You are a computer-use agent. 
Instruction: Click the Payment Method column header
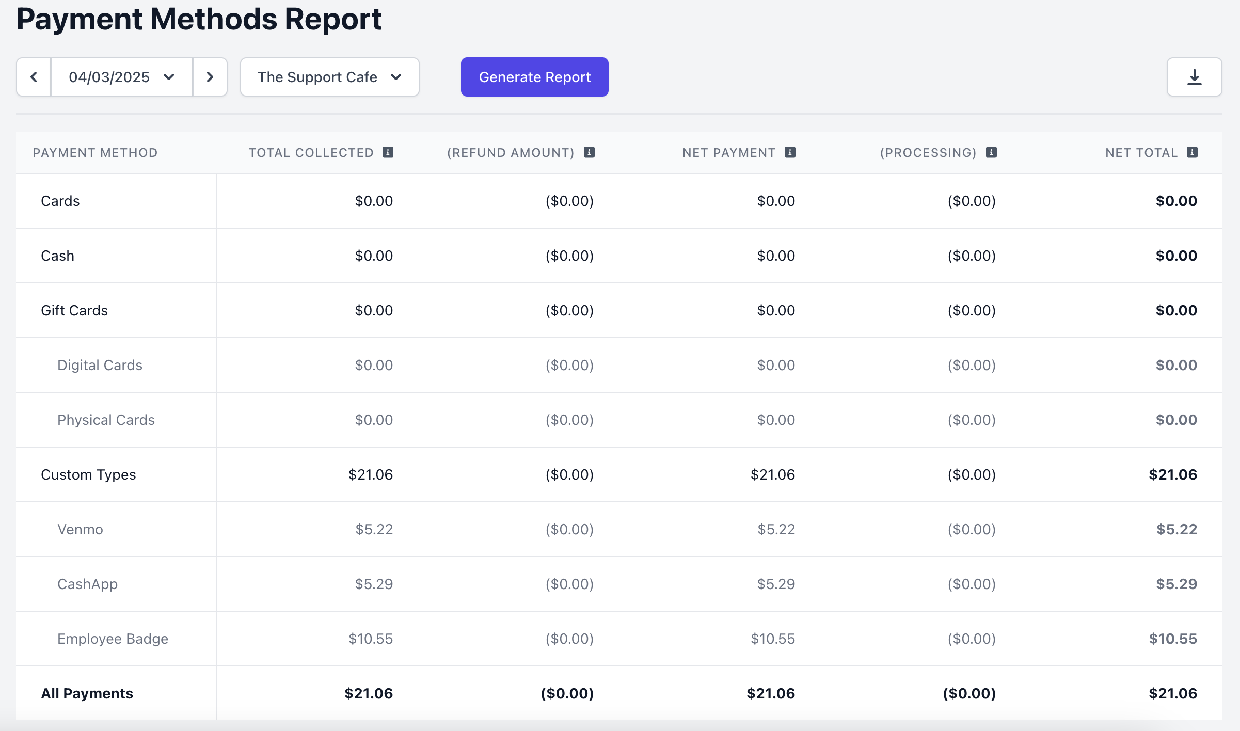[95, 153]
